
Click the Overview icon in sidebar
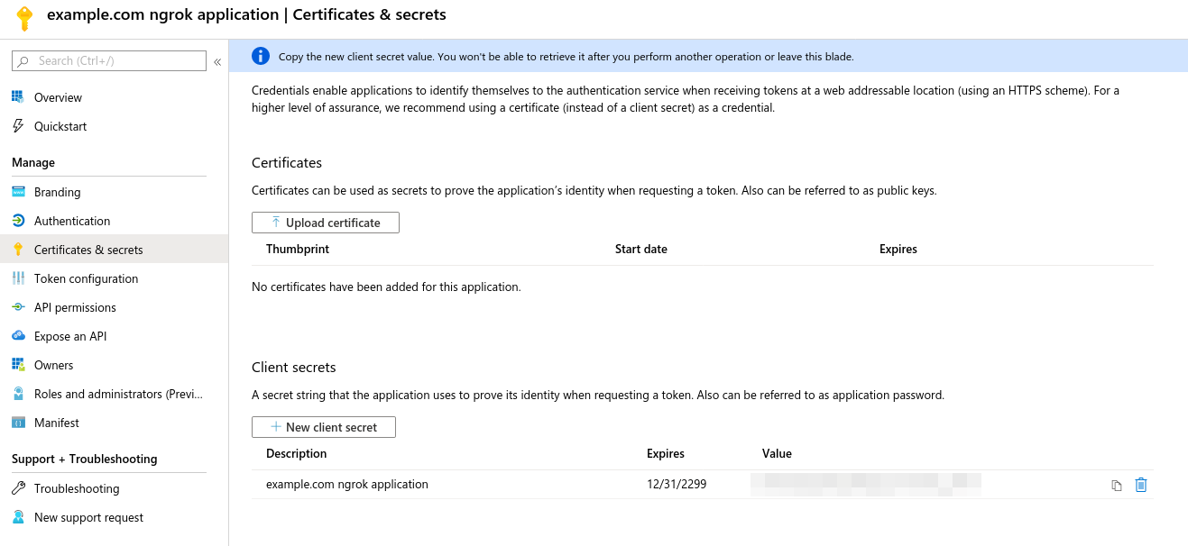click(18, 97)
